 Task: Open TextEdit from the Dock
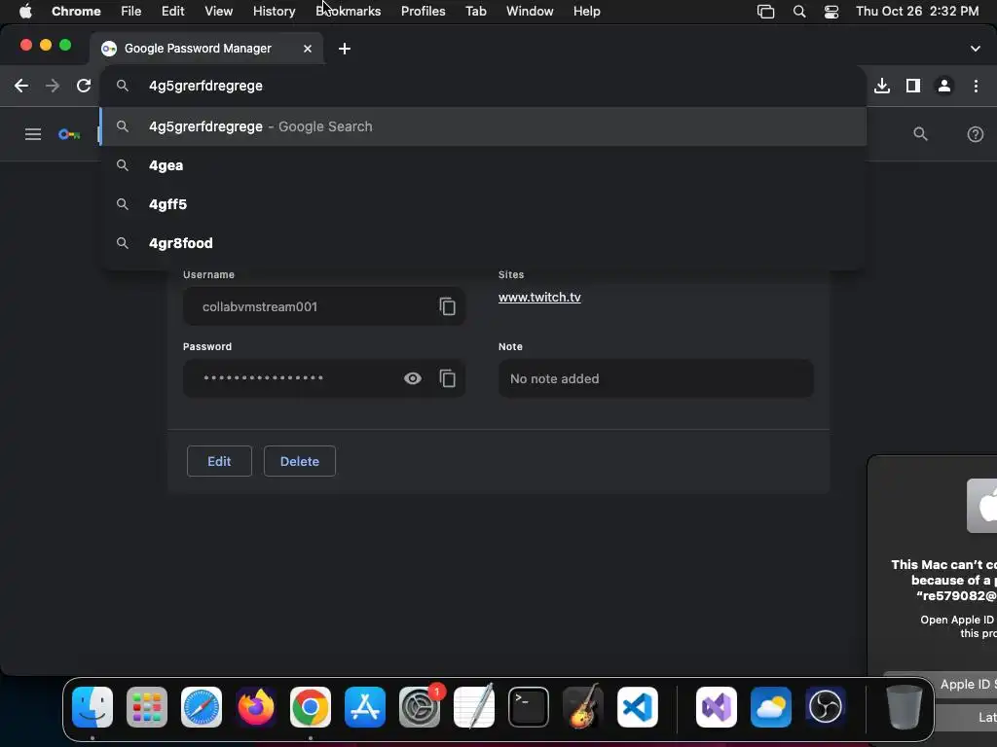tap(474, 706)
